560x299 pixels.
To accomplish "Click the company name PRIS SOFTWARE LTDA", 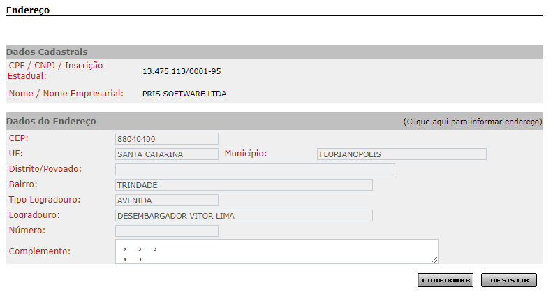I will point(184,94).
